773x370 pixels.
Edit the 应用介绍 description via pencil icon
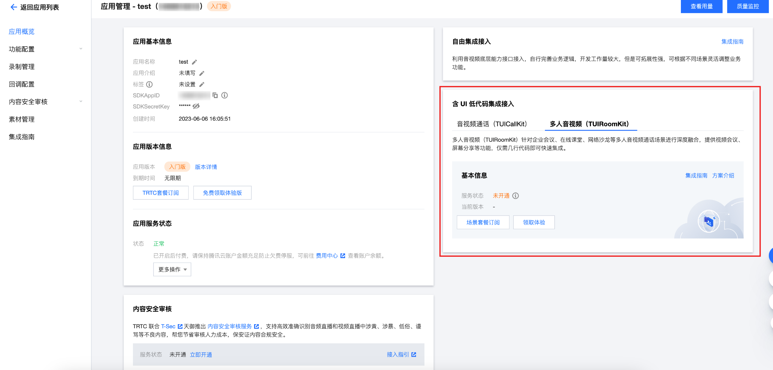tap(202, 73)
